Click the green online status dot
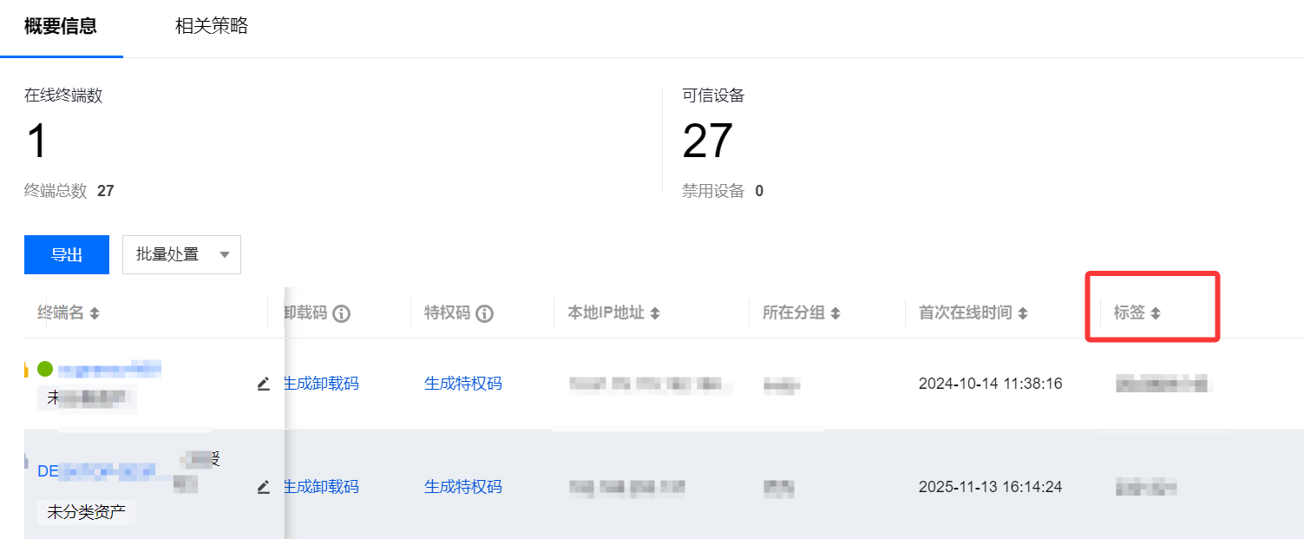Screen dimensions: 1304x539 pyautogui.click(x=45, y=369)
